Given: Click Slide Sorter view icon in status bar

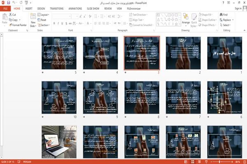Looking at the screenshot, I should [x=193, y=162].
